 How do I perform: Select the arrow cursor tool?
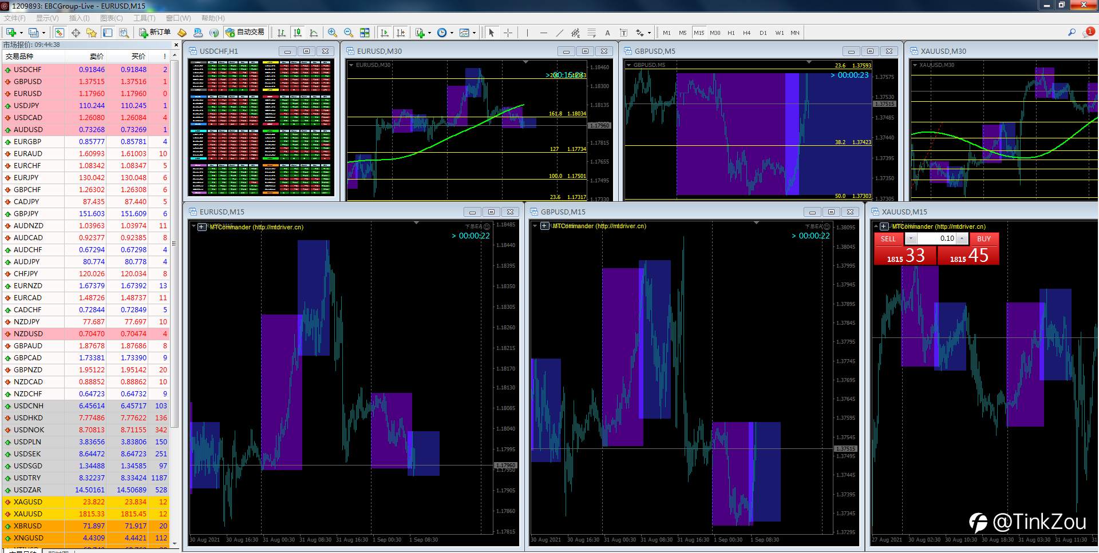pyautogui.click(x=491, y=33)
